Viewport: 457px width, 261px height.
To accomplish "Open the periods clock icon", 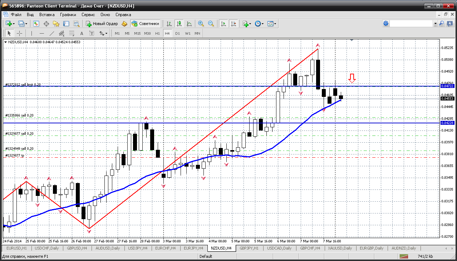I will pyautogui.click(x=257, y=24).
